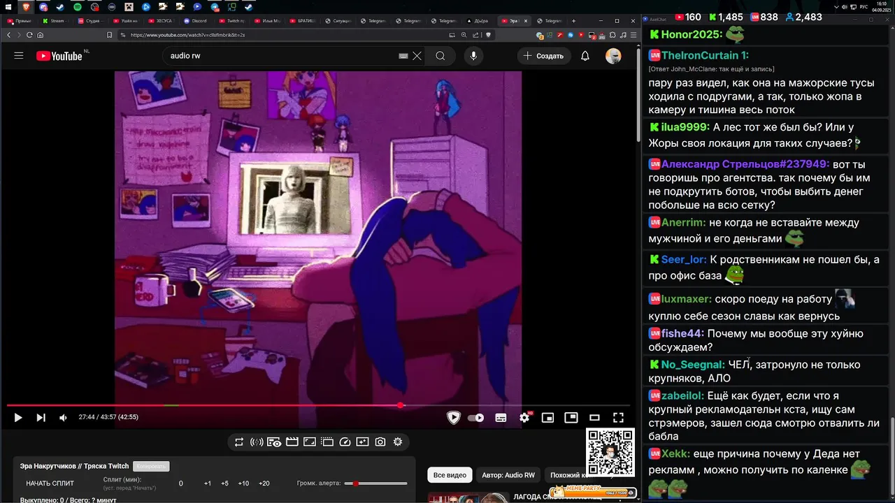Open the browser extensions puzzle icon
The width and height of the screenshot is (895, 503).
click(613, 35)
